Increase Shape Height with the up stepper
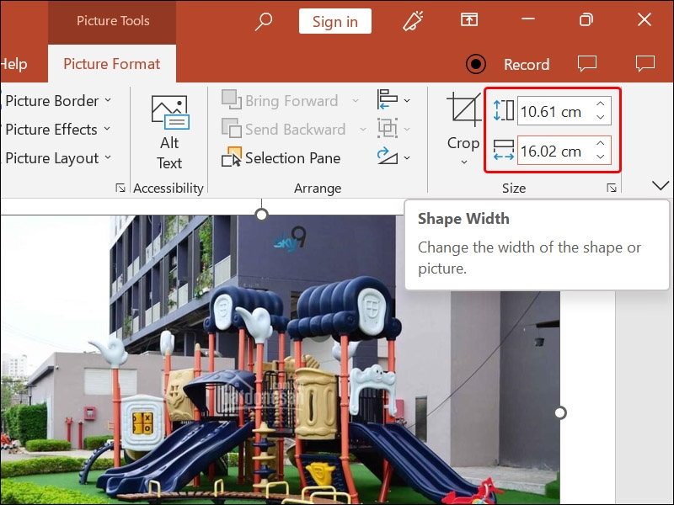The image size is (674, 505). (x=598, y=104)
